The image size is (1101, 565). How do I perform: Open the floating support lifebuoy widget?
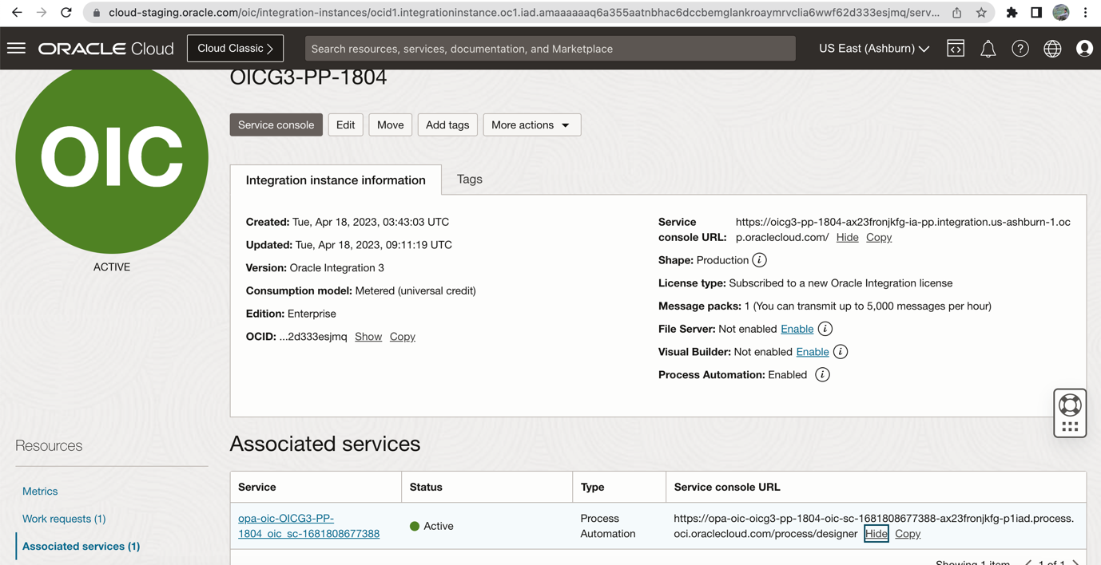click(1070, 405)
